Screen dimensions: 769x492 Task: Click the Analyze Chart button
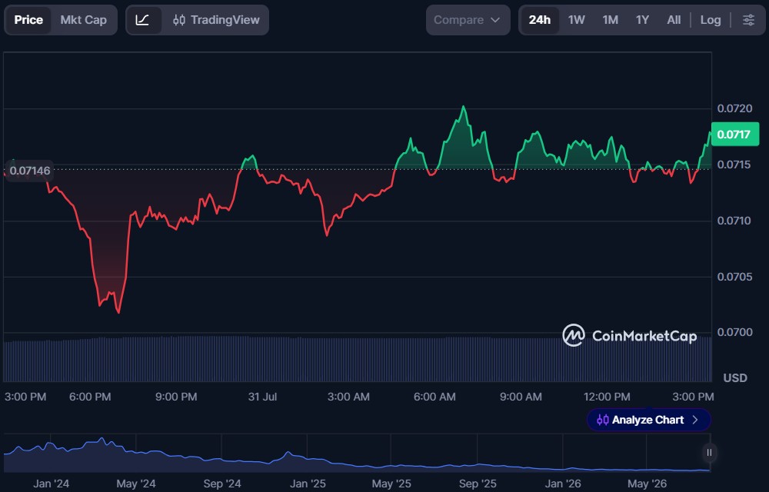(648, 420)
